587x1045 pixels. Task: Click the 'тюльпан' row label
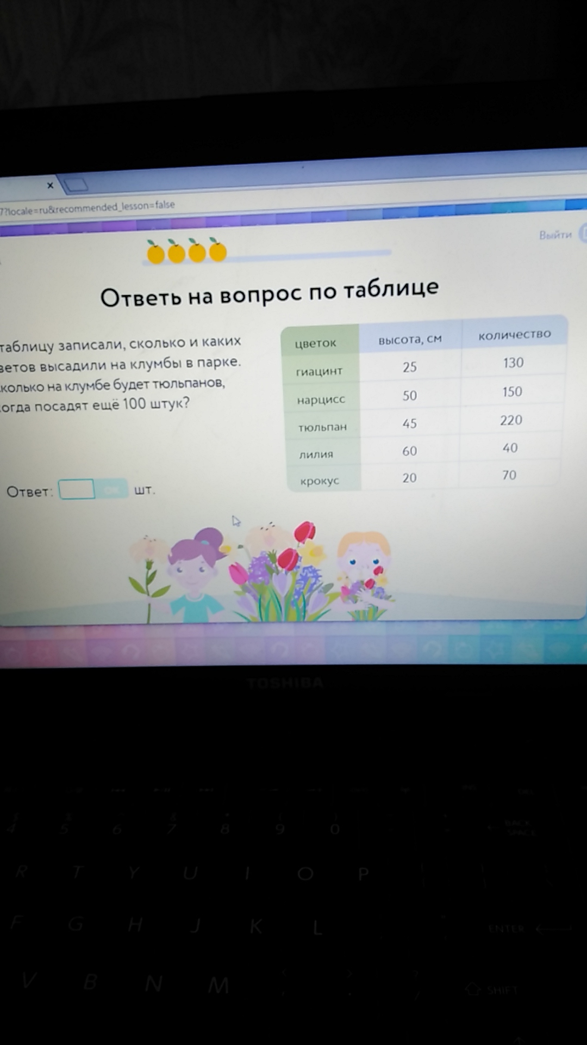(322, 427)
